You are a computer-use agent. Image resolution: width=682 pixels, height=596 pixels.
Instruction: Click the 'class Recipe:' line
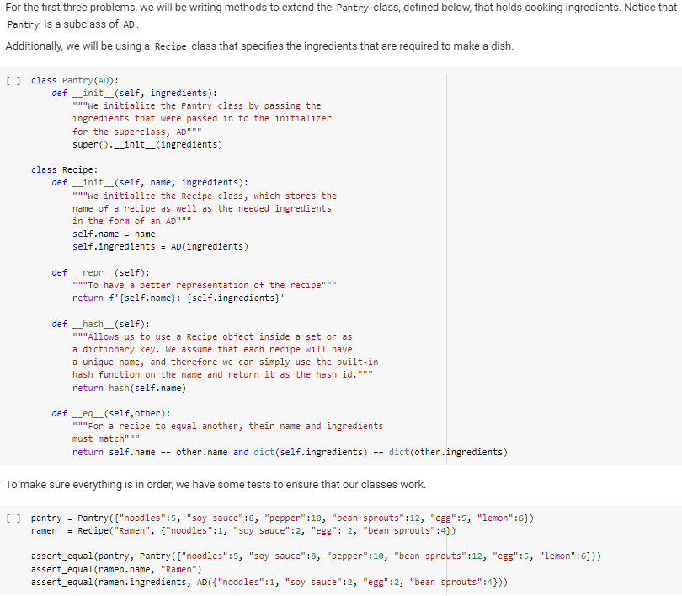[x=64, y=169]
